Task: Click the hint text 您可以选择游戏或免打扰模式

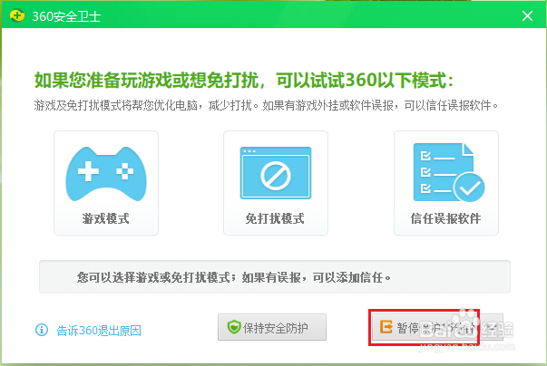Action: click(153, 277)
